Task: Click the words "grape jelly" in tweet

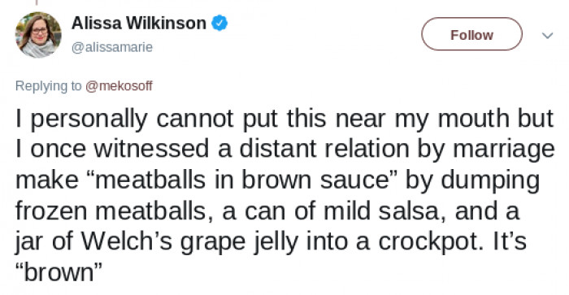Action: (x=239, y=242)
